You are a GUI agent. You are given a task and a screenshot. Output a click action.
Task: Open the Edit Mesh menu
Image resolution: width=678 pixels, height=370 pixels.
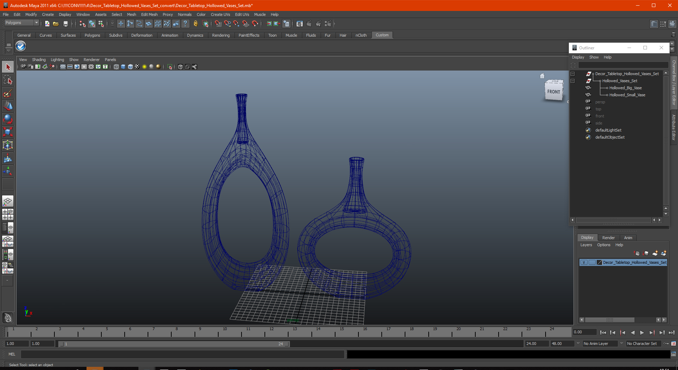[x=149, y=14]
